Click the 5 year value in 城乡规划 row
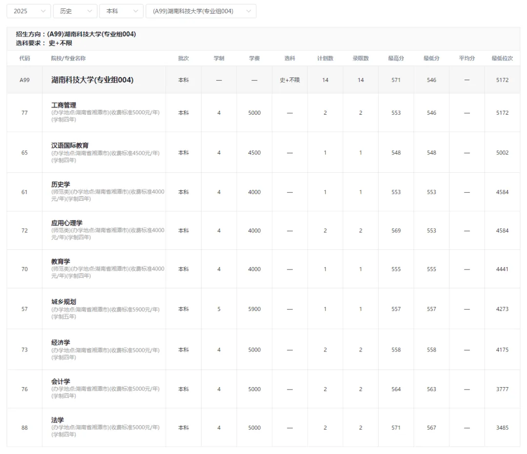Image resolution: width=527 pixels, height=454 pixels. pos(219,309)
